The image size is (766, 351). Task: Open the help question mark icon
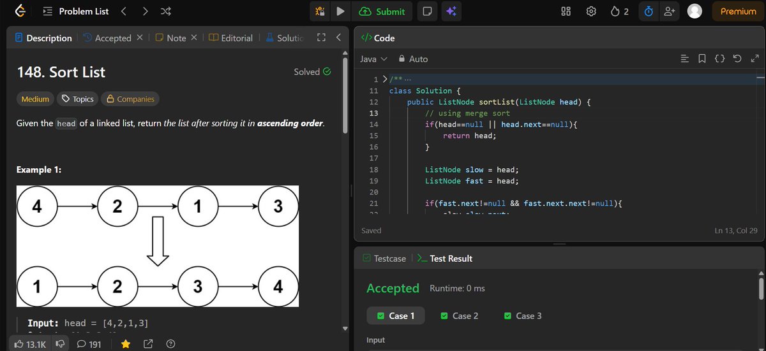click(x=170, y=344)
